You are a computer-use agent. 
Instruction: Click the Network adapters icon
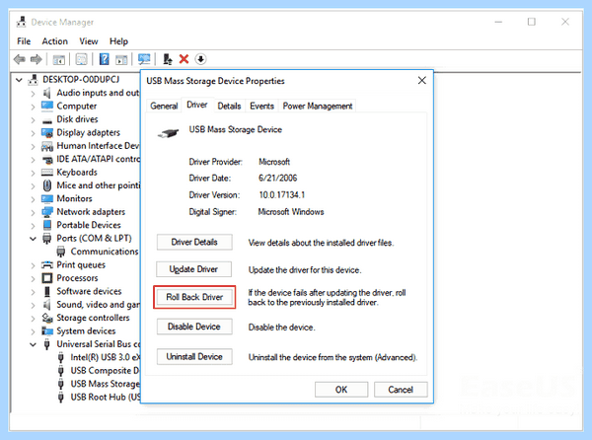tap(47, 212)
